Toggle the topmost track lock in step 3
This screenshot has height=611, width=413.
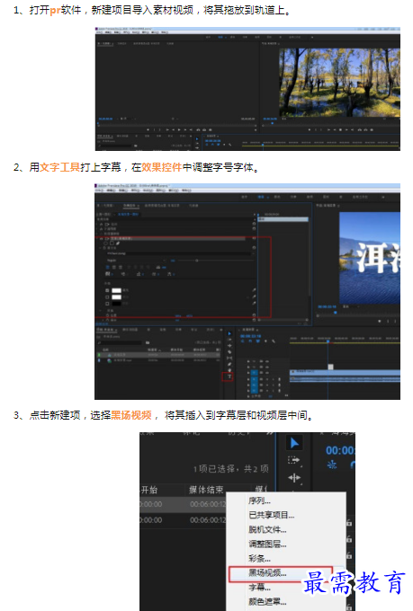point(349,523)
